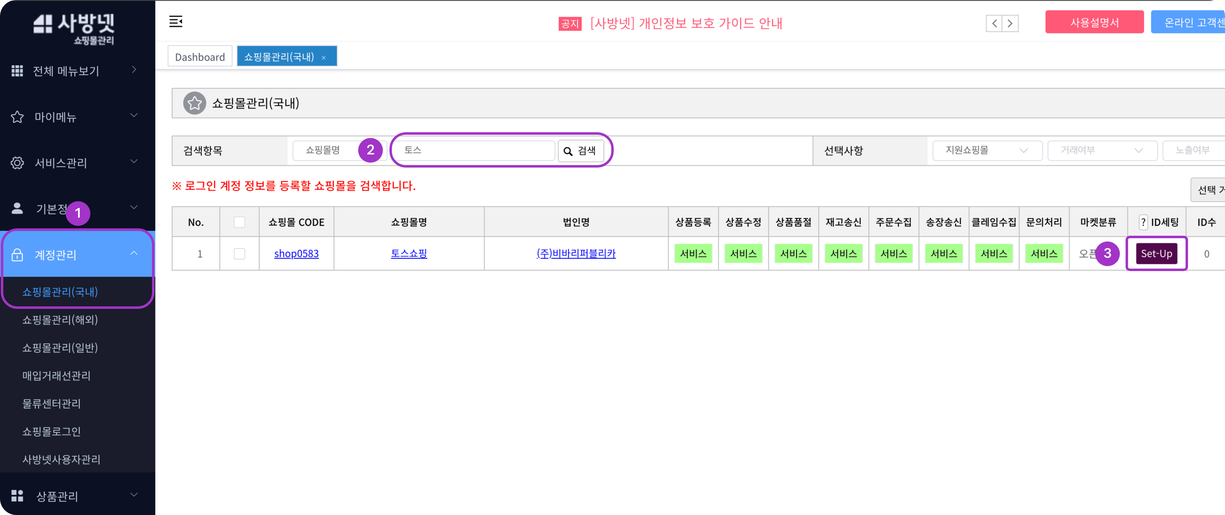Check the checkbox for 토스쇼핑 row
The image size is (1225, 515).
pos(239,253)
